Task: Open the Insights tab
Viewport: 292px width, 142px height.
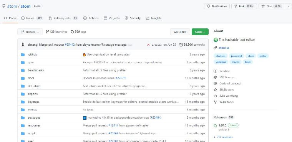Action: coord(154,18)
